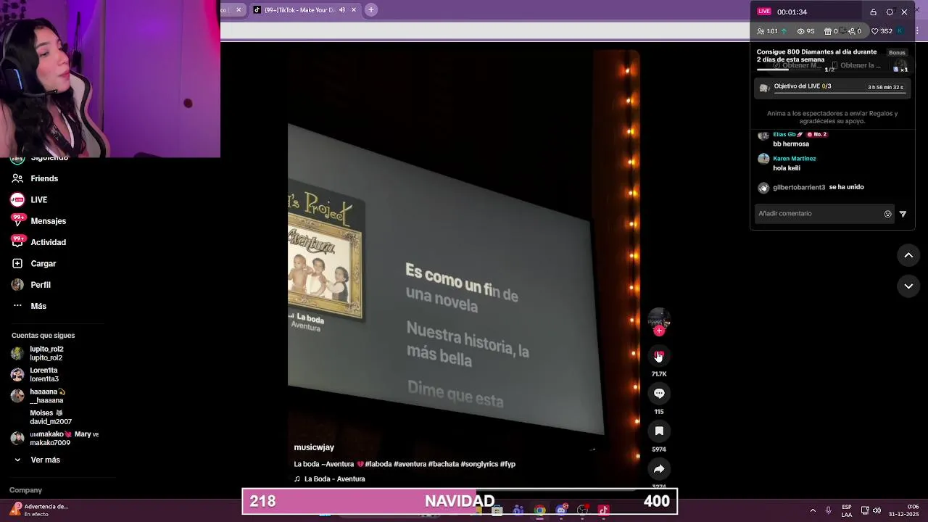Open Chrome from the taskbar
This screenshot has width=928, height=522.
(x=539, y=510)
